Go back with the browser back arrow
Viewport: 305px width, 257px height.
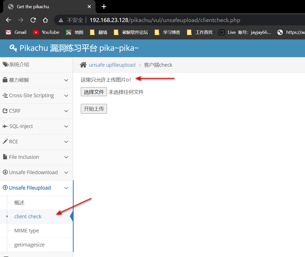[x=8, y=20]
